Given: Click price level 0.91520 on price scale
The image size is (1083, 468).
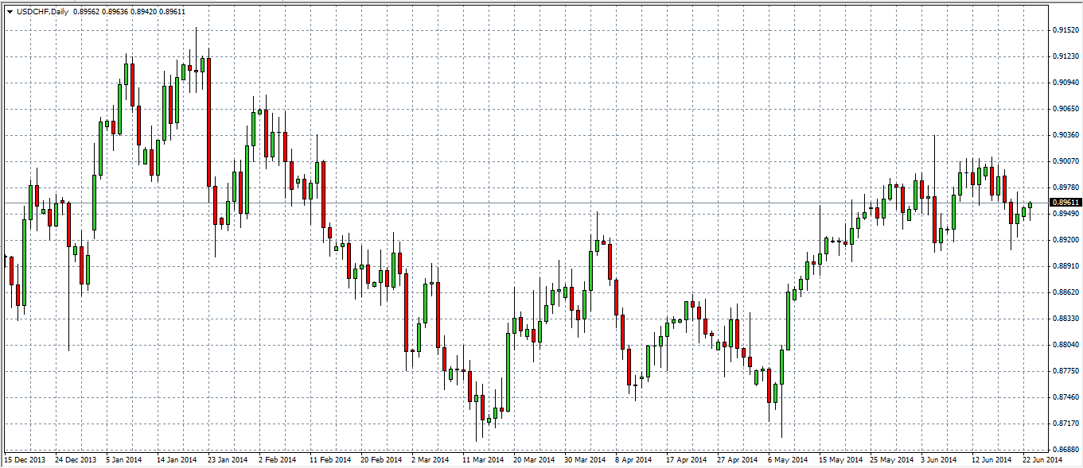Looking at the screenshot, I should [1066, 30].
